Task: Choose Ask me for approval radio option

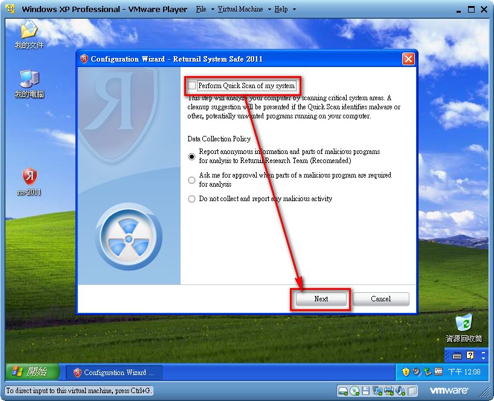Action: (x=191, y=180)
